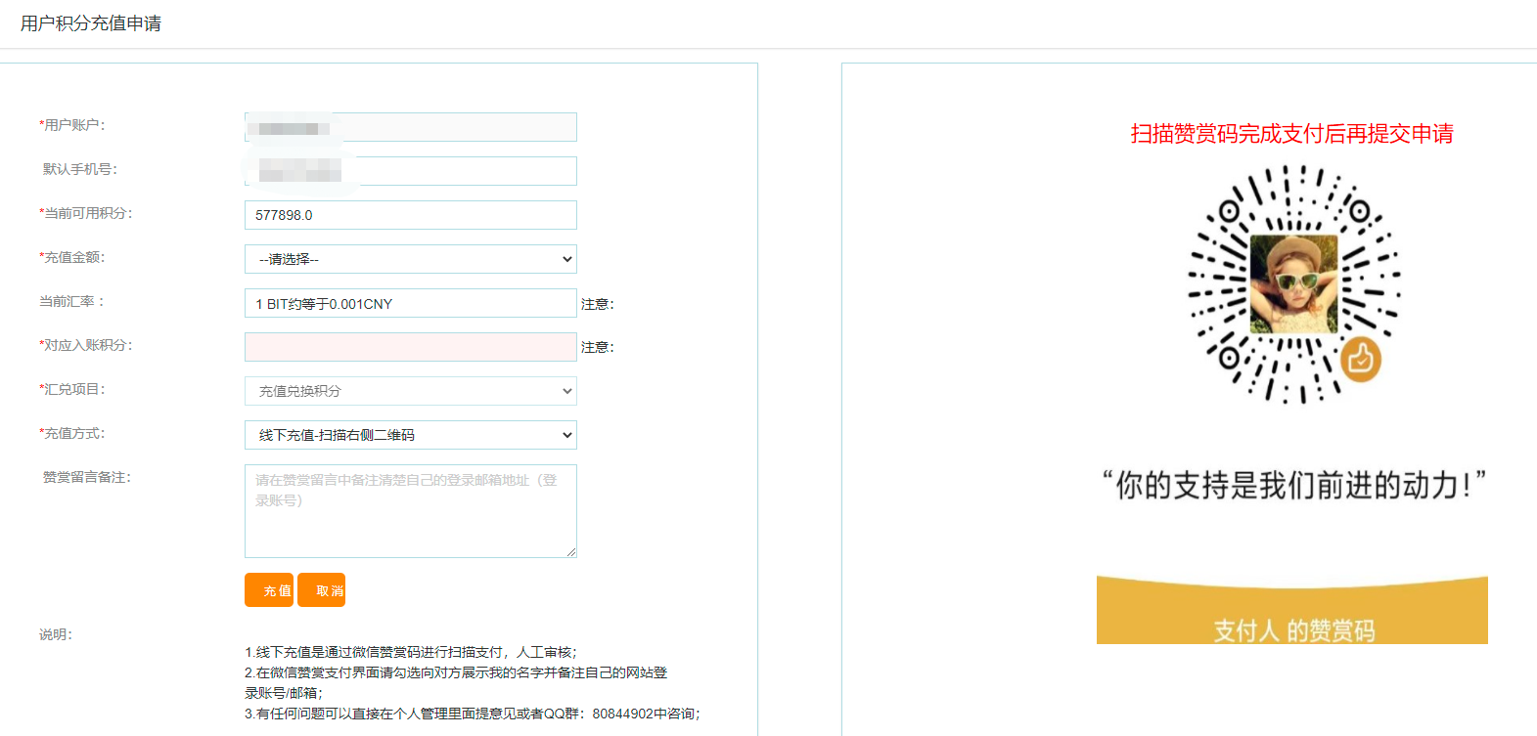
Task: Click the 赞赏留言备注 textarea
Action: click(x=411, y=511)
